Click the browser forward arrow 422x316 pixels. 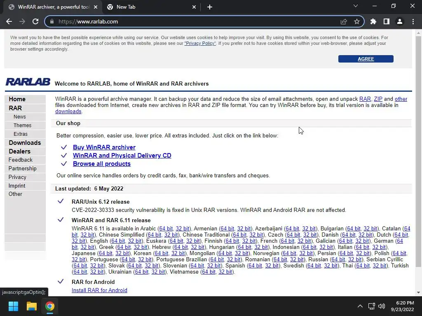click(22, 21)
